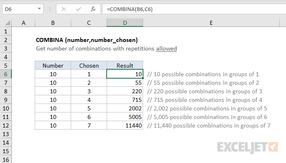
Task: Select the Chosen value 5 cell
Action: 89,108
